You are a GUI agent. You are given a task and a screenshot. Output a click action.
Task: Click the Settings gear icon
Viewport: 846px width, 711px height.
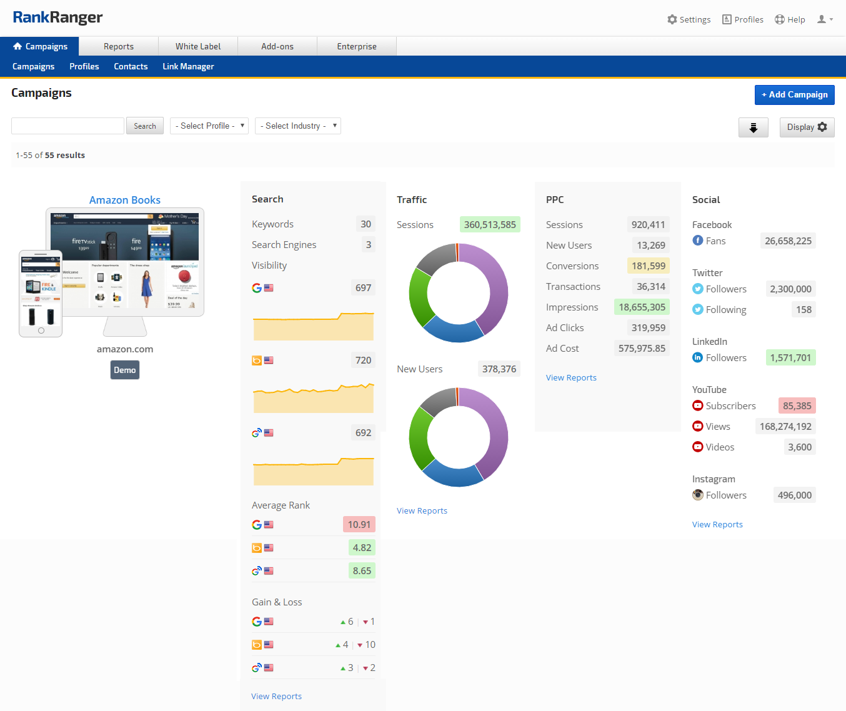click(672, 19)
